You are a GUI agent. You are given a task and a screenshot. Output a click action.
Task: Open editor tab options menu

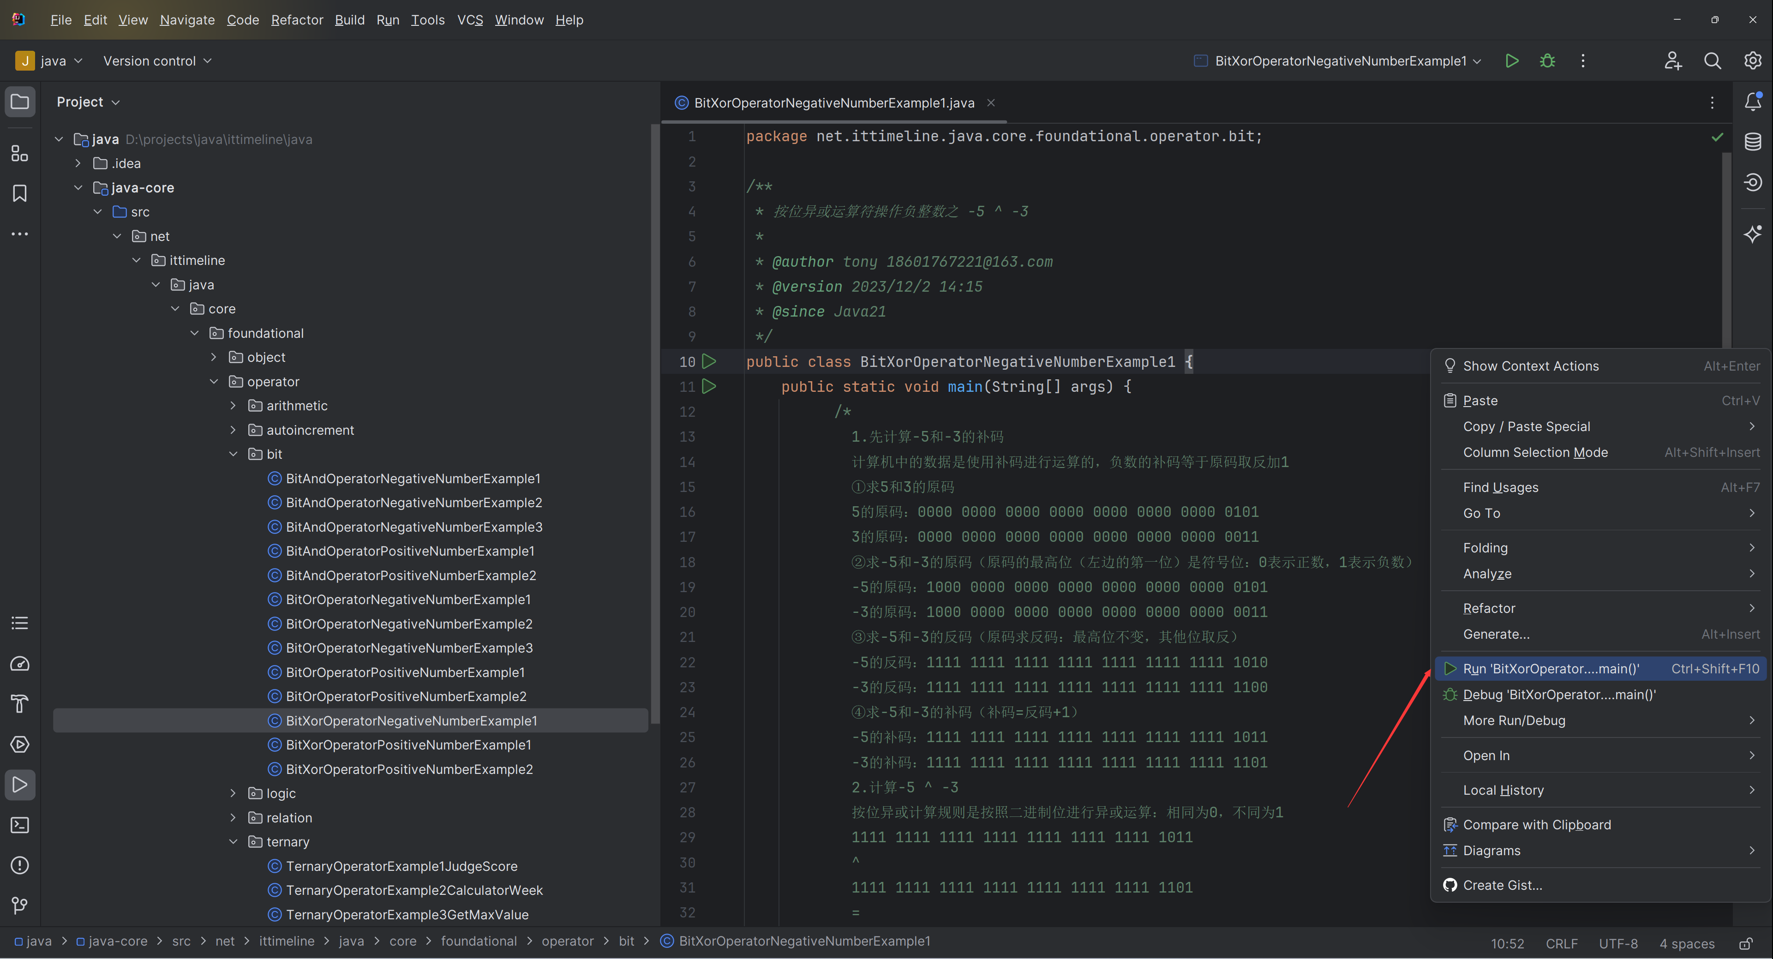tap(1713, 102)
